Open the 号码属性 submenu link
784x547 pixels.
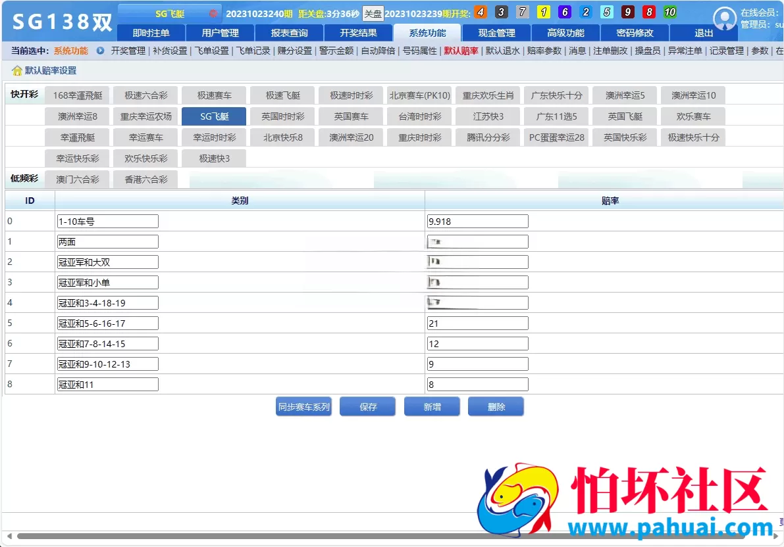click(419, 51)
